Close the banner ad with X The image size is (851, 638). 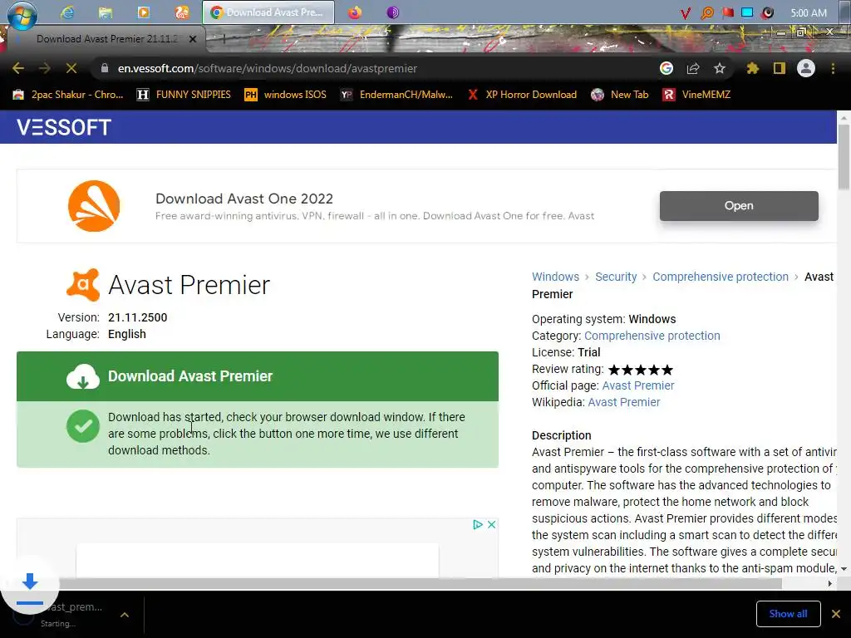click(491, 525)
